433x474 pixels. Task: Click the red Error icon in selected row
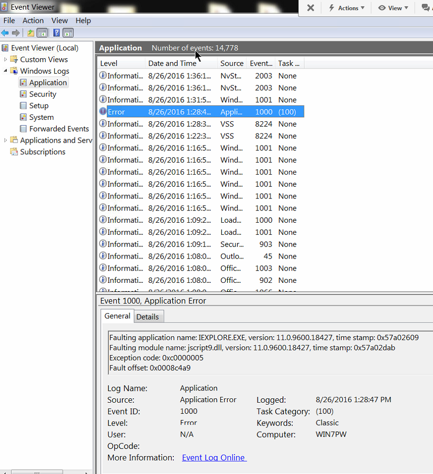click(x=103, y=112)
